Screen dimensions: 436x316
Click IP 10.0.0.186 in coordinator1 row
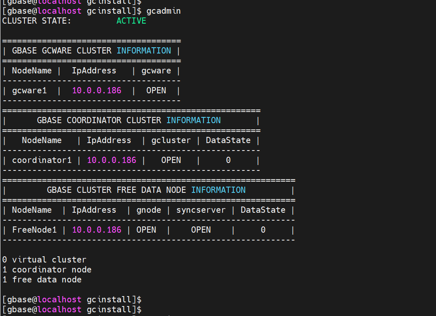(112, 160)
